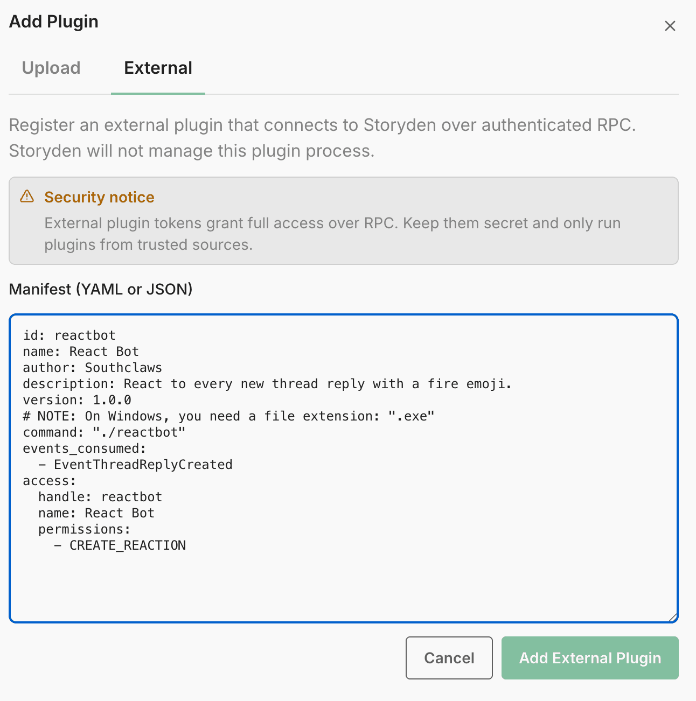Click the author: Southclaws line
696x701 pixels.
coord(92,368)
